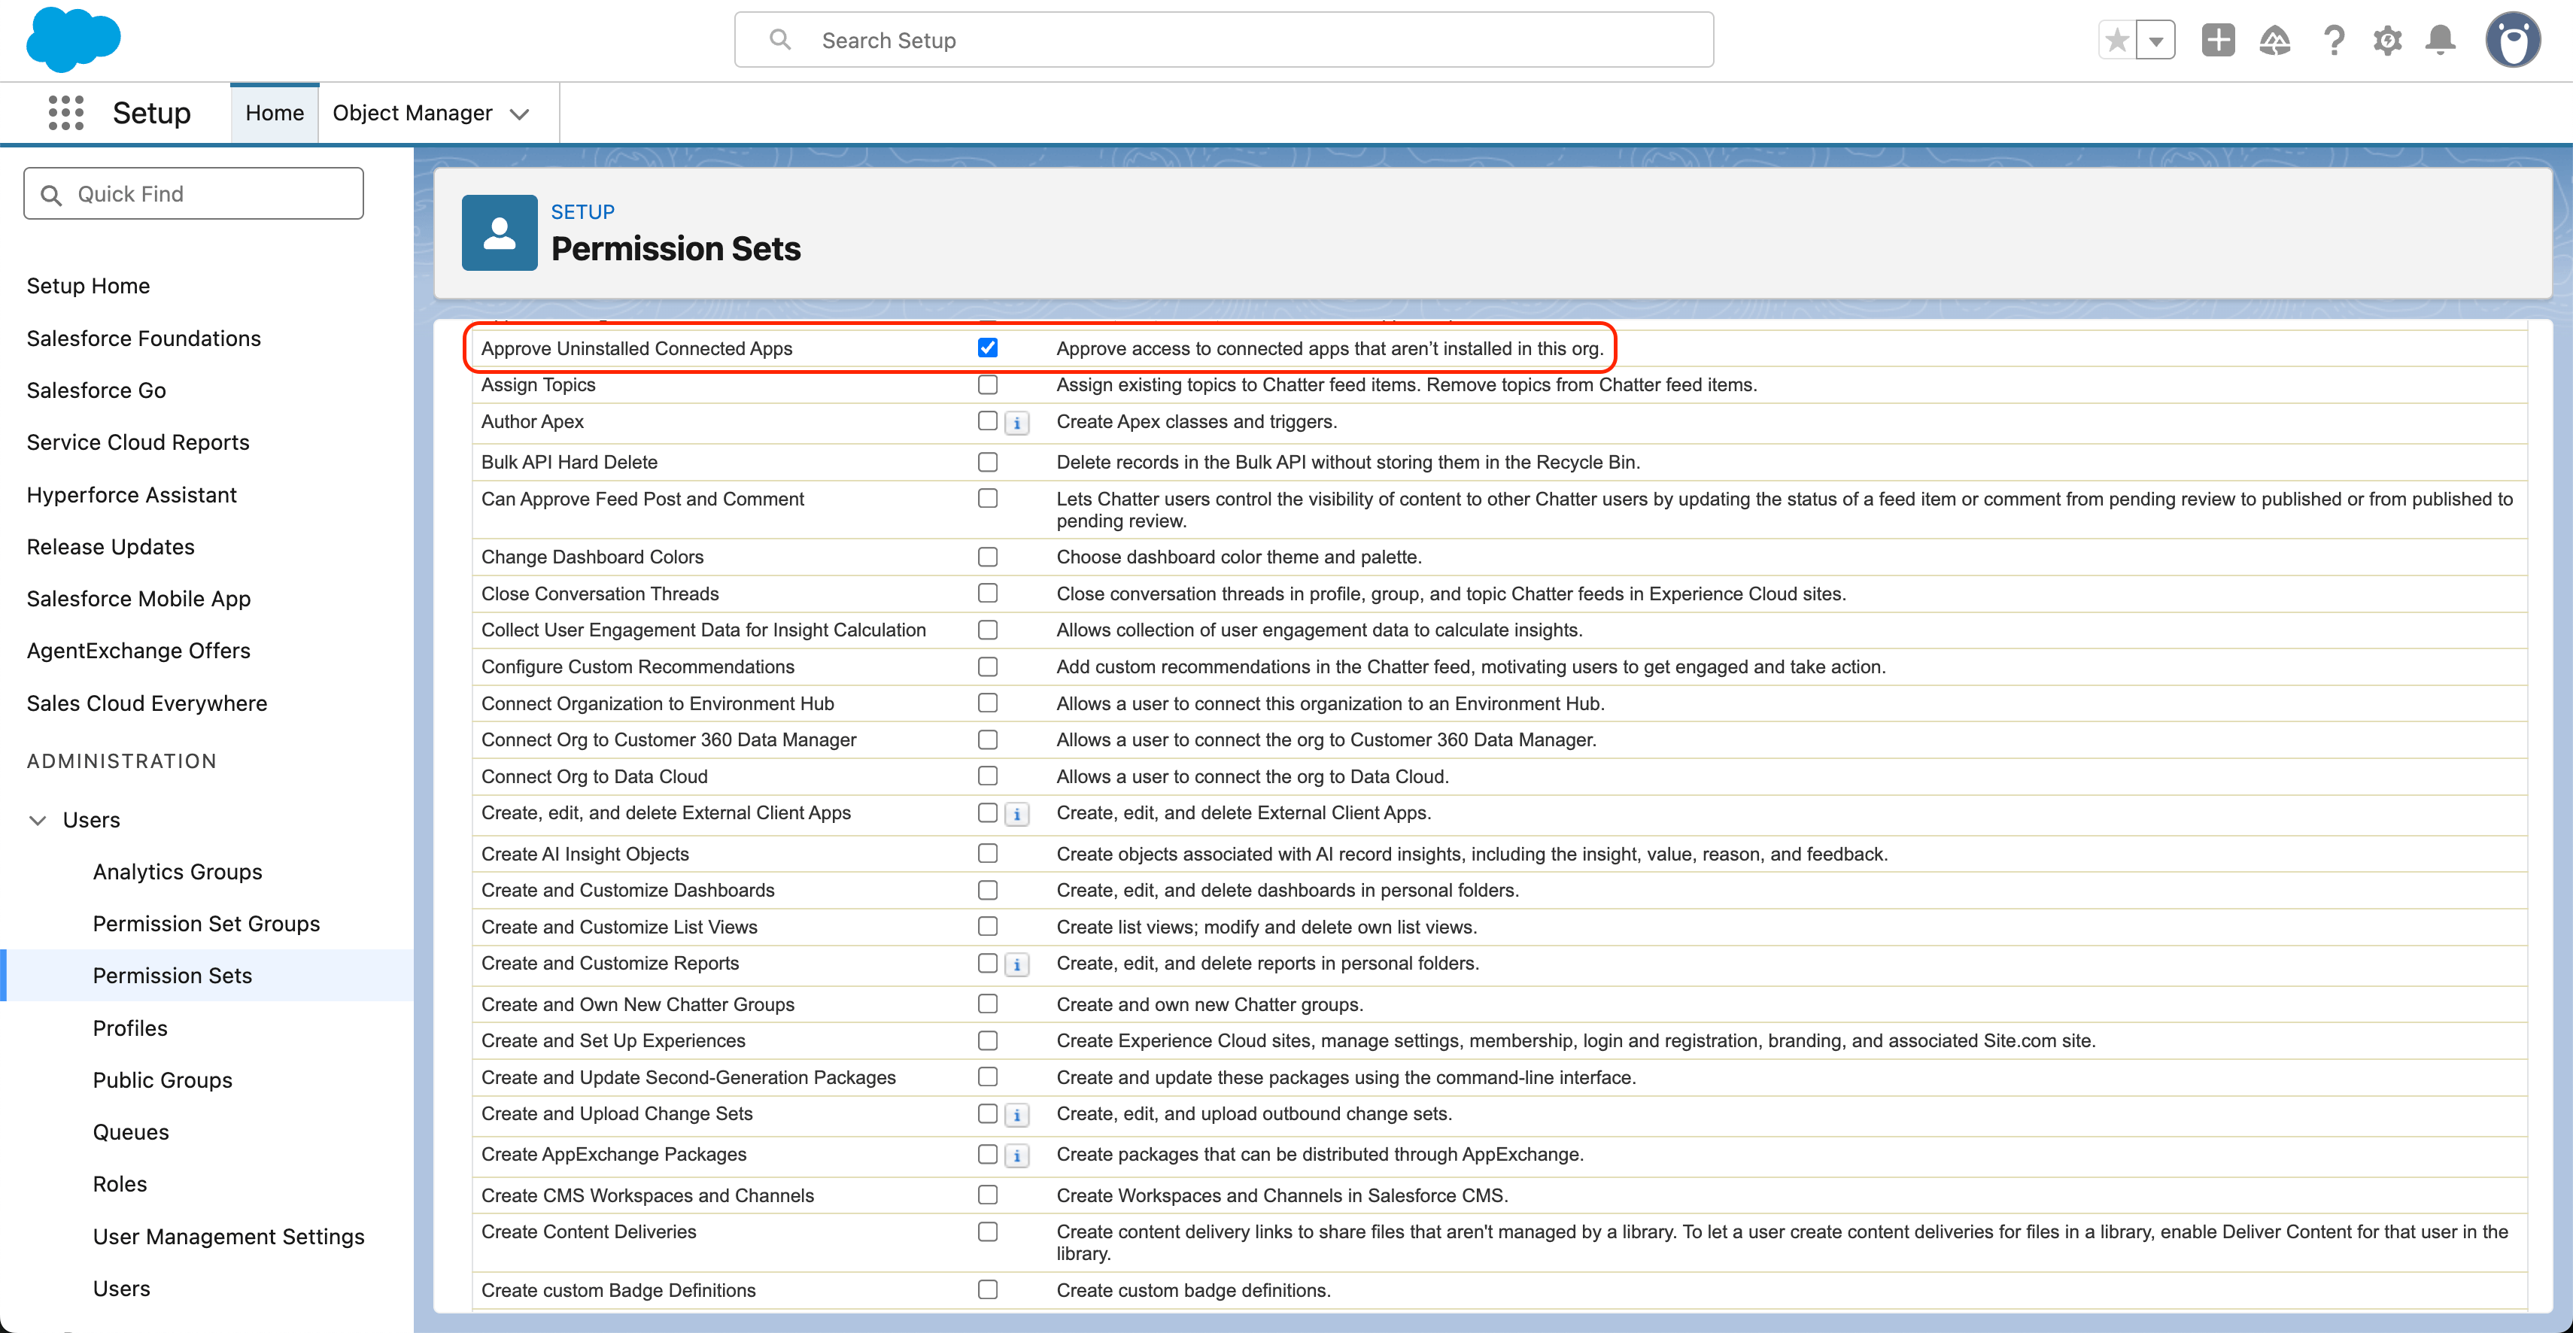Check Close Conversation Threads checkbox
This screenshot has height=1333, width=2573.
click(988, 593)
